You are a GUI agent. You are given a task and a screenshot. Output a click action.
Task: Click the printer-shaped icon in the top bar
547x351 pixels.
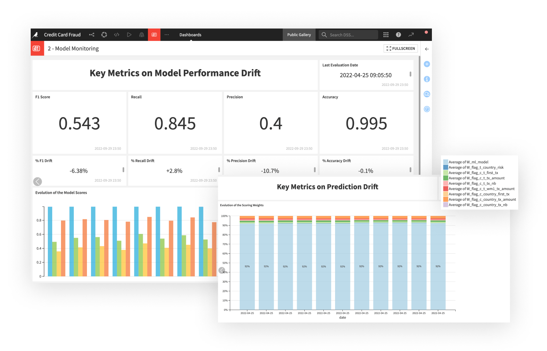coord(142,35)
